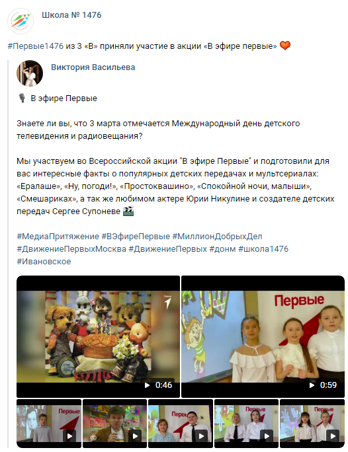Follow the #донм hashtag
Image resolution: width=348 pixels, height=452 pixels.
point(222,248)
